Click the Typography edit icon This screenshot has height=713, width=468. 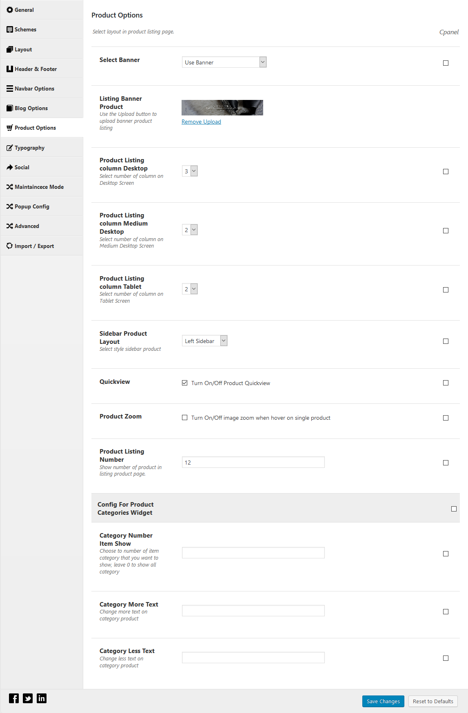tap(10, 148)
